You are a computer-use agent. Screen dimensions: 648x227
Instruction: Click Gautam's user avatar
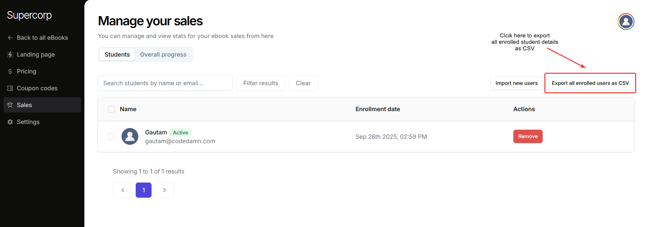pos(130,136)
